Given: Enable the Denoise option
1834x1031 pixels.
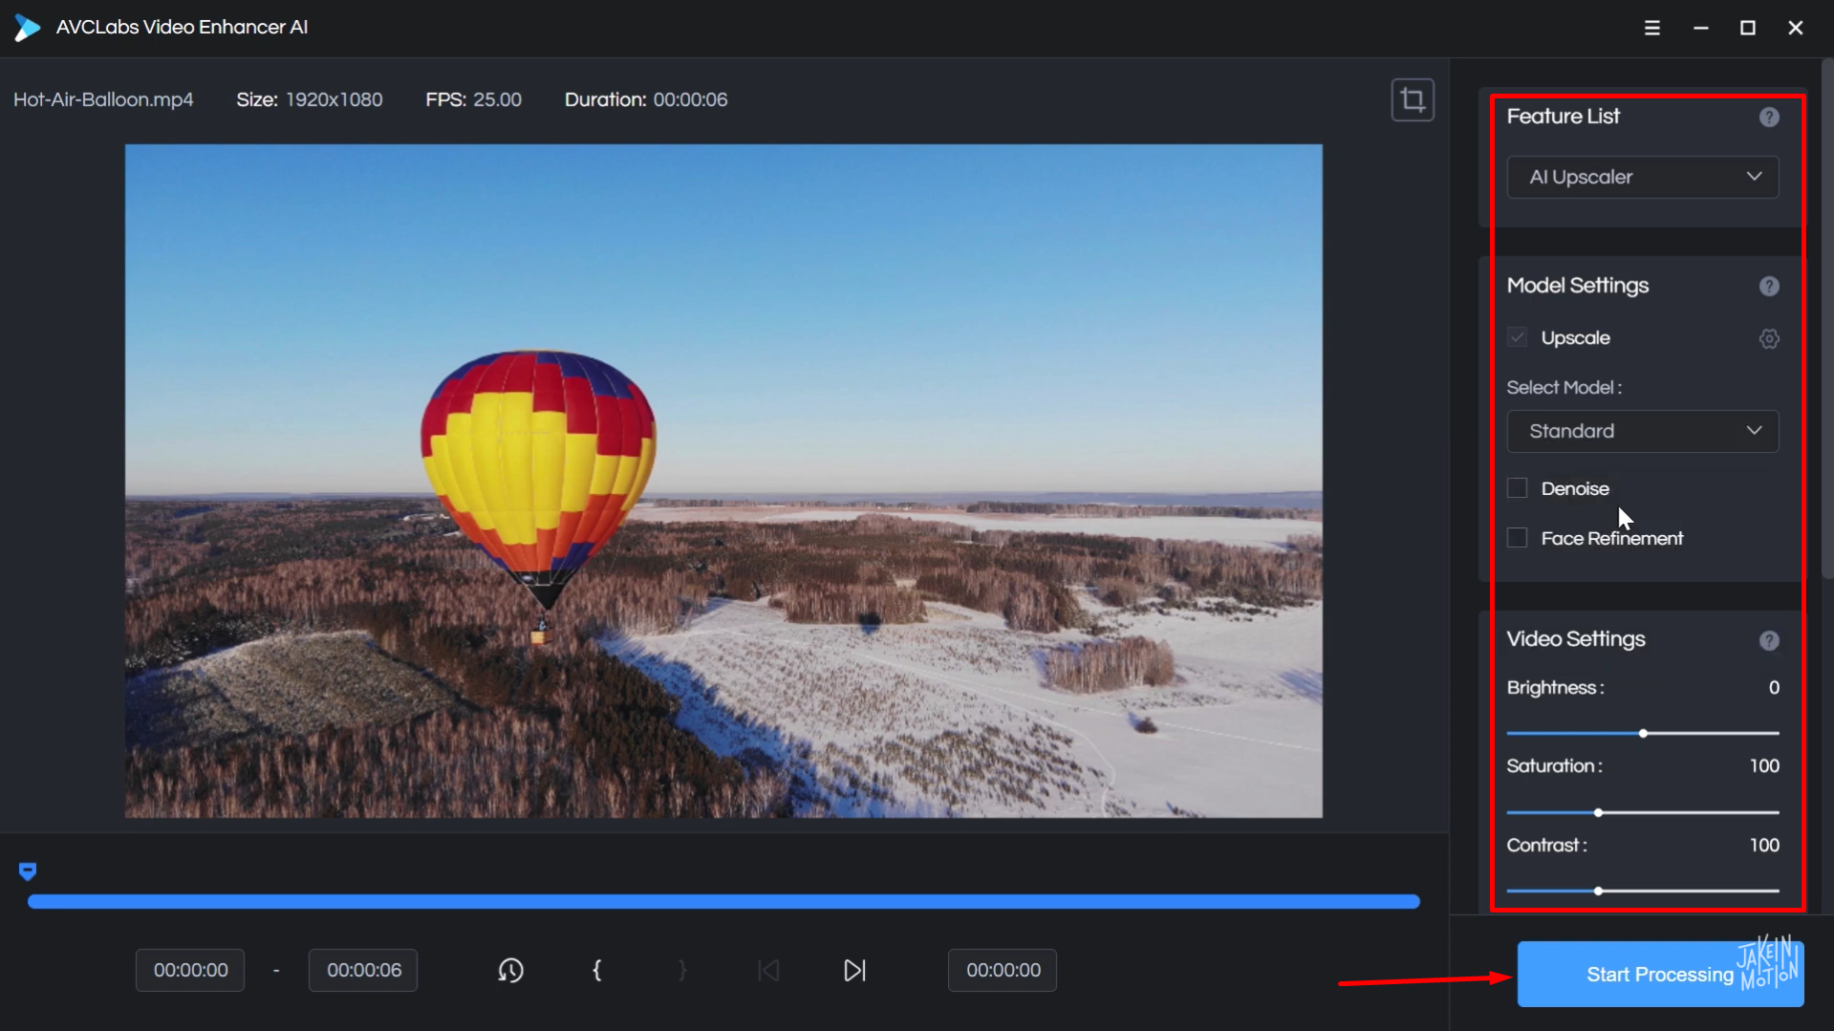Looking at the screenshot, I should [x=1517, y=487].
